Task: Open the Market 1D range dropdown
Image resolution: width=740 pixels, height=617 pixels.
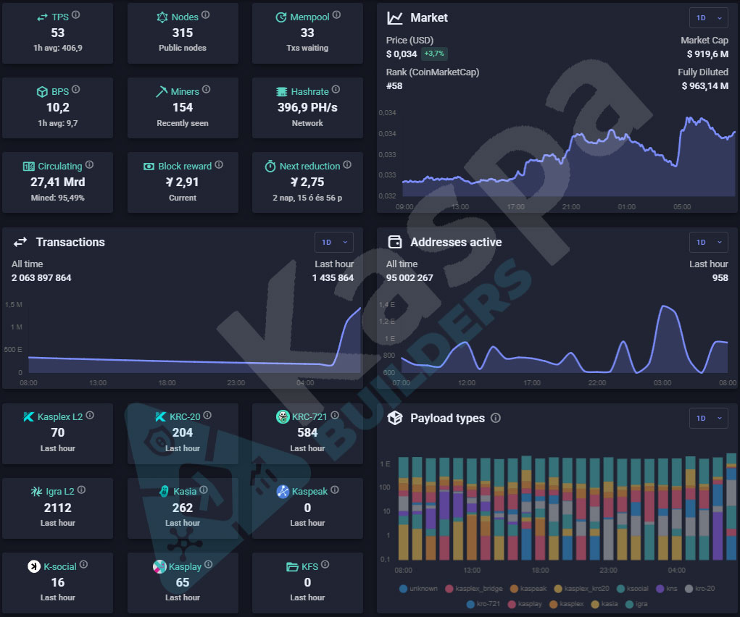Action: coord(708,18)
